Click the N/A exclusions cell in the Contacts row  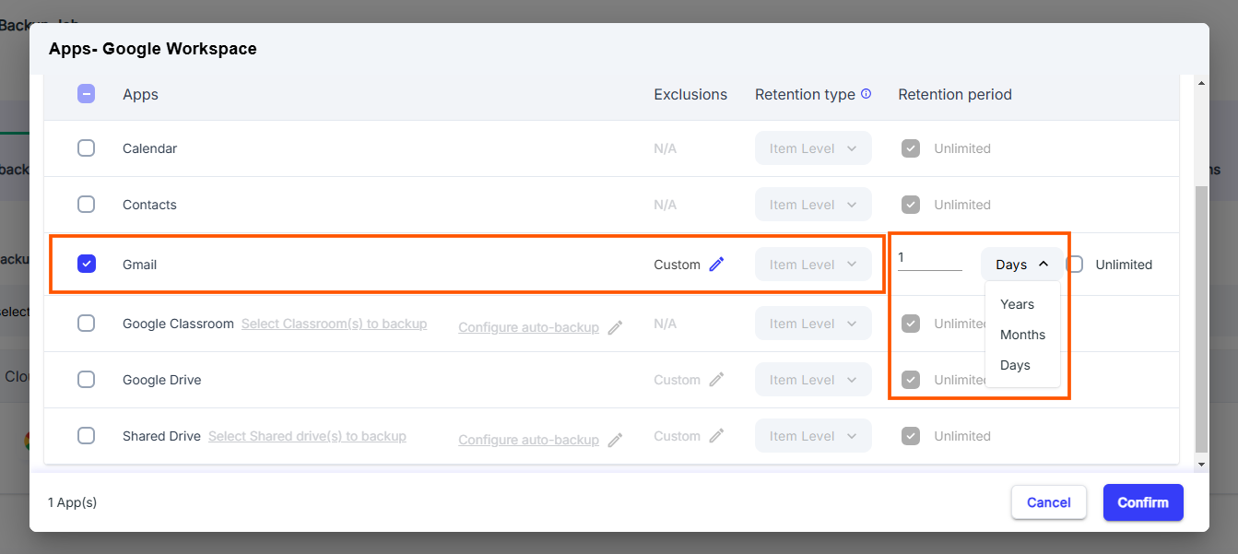666,205
